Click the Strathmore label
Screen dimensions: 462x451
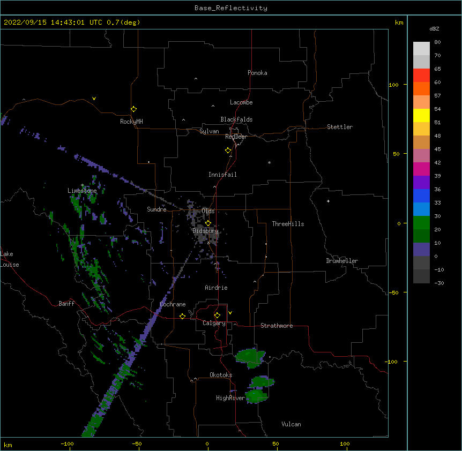[277, 326]
